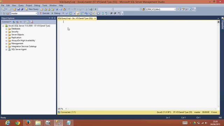Close the Object Explorer panel
This screenshot has width=224, height=126.
click(55, 18)
